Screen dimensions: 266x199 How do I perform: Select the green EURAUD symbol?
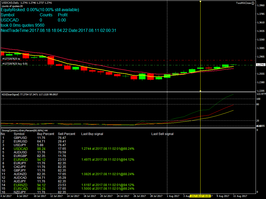coord(21,160)
